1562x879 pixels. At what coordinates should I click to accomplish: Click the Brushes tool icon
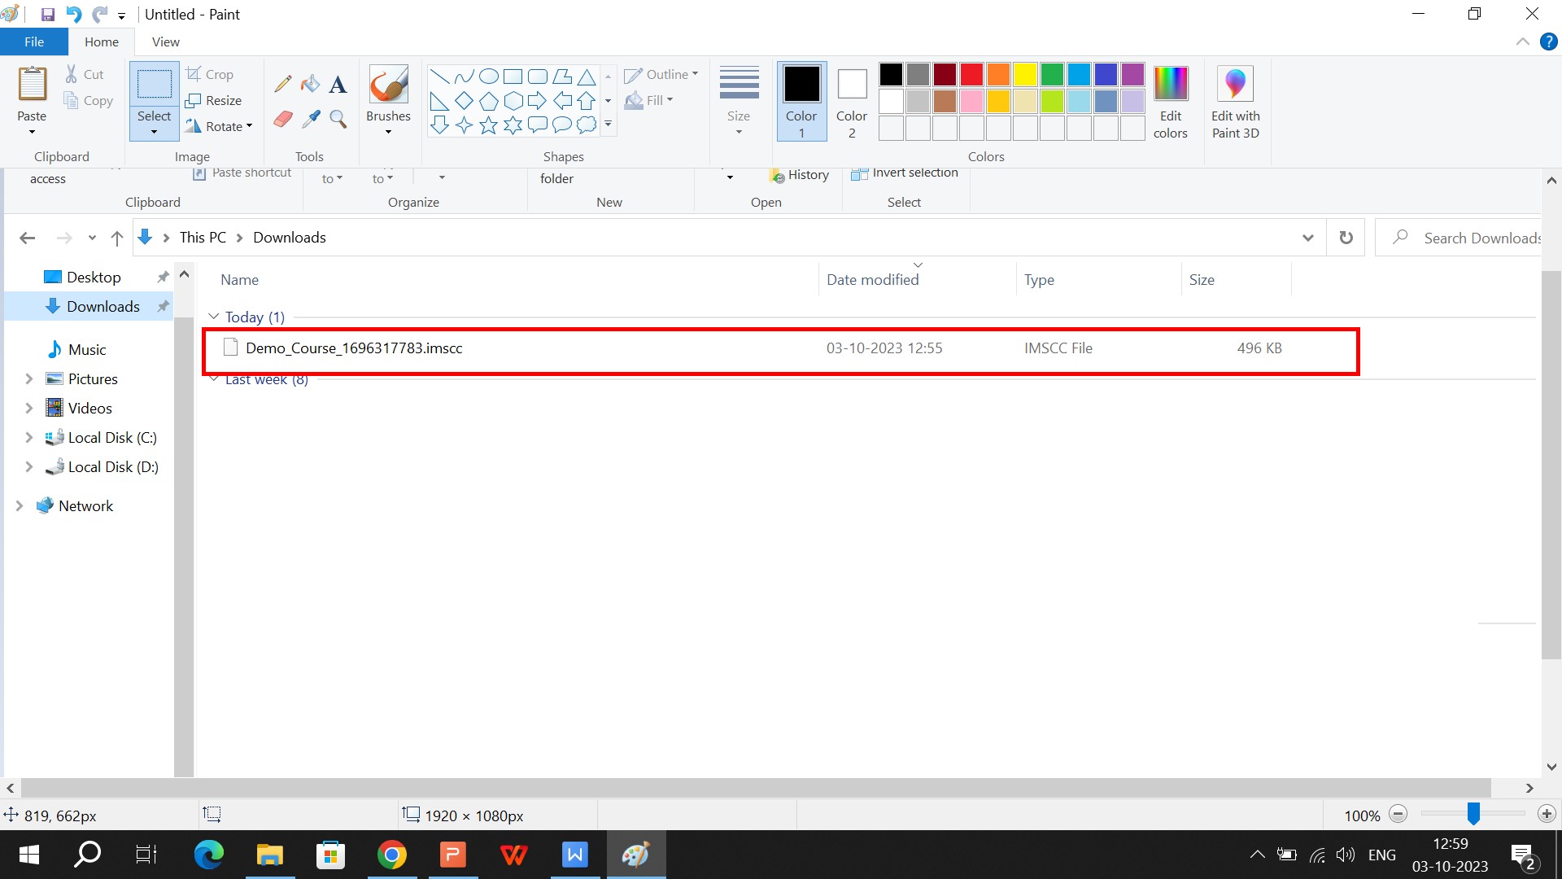click(x=389, y=84)
